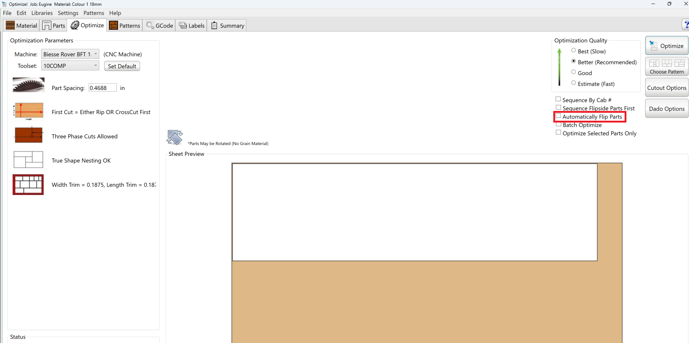Check Sequence By Cab # option
The width and height of the screenshot is (689, 343).
[558, 99]
